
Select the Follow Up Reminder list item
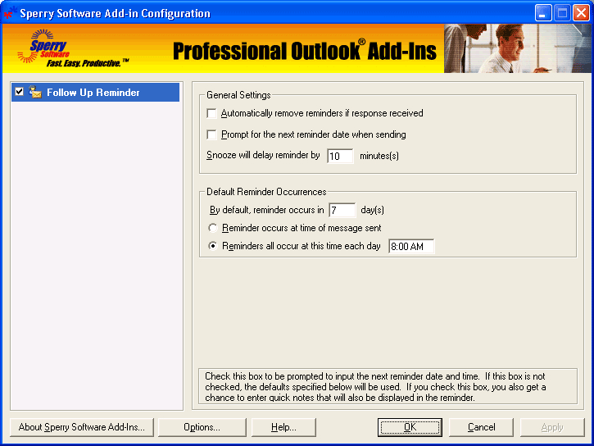point(96,92)
